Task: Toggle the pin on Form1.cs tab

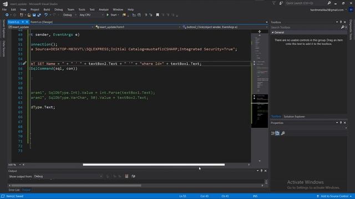Action: [23, 22]
